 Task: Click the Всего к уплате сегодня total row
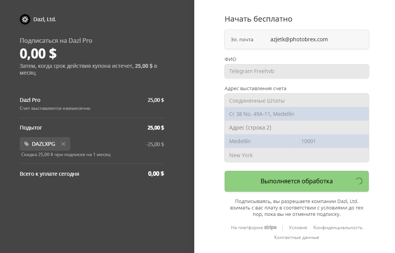point(49,174)
